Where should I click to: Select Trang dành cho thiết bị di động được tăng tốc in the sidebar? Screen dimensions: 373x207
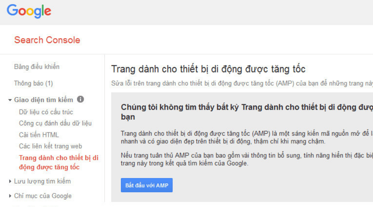tap(59, 162)
